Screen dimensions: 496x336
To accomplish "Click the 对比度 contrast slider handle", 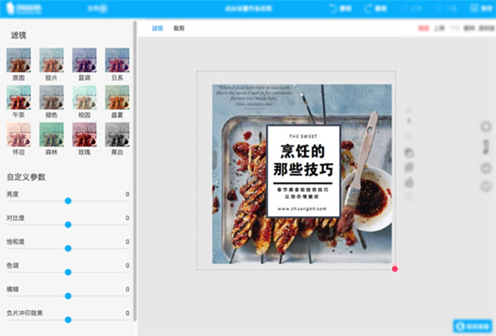I will pos(68,224).
